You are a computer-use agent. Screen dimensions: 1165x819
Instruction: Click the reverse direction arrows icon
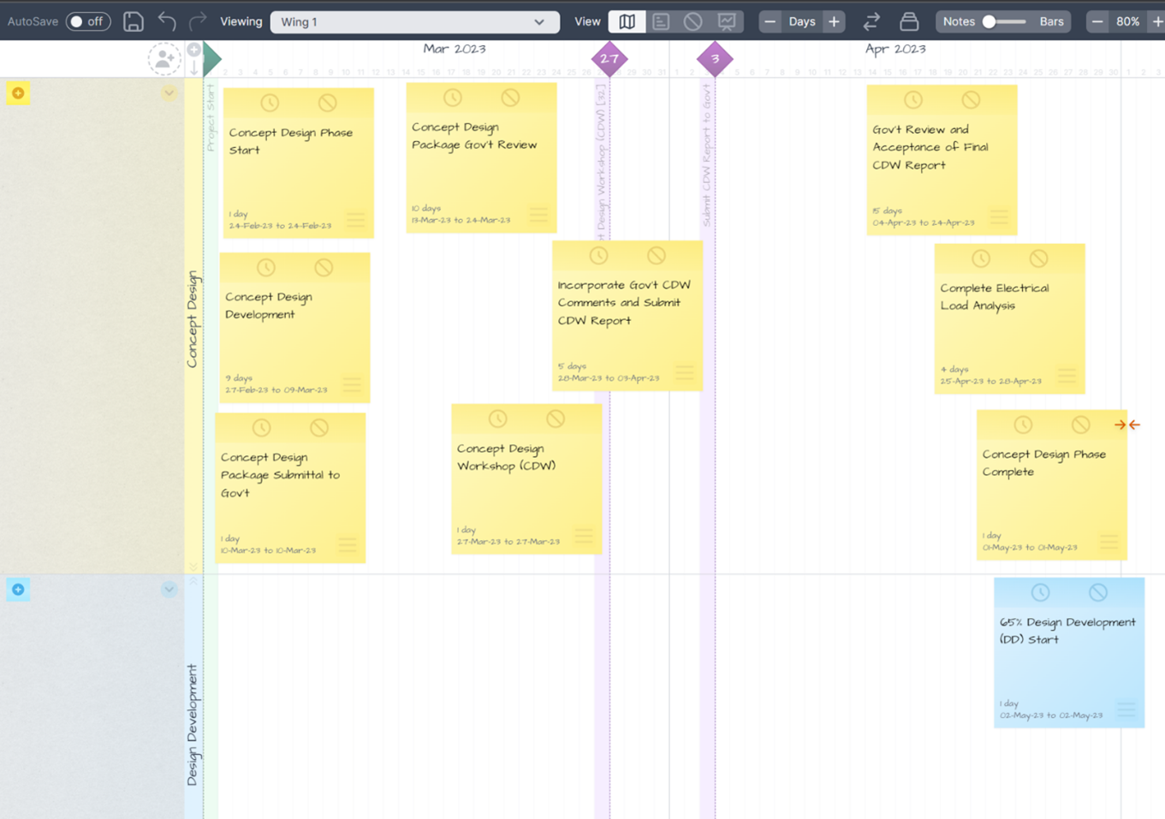[x=872, y=21]
